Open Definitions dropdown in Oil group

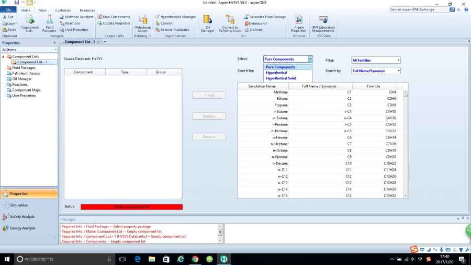[256, 24]
